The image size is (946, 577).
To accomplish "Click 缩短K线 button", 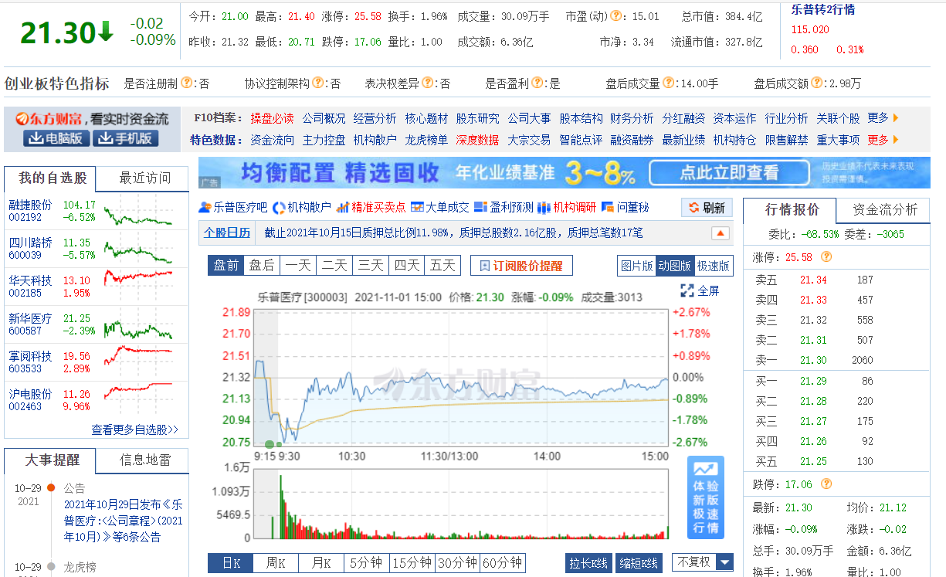I will click(x=639, y=563).
